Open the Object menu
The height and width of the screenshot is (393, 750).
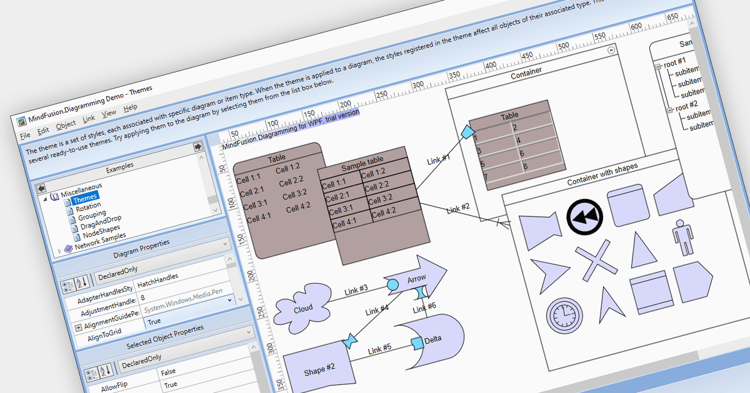coord(66,124)
